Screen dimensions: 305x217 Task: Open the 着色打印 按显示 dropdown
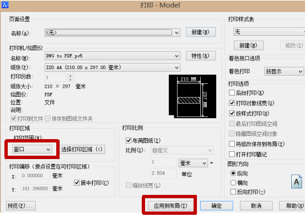284,71
